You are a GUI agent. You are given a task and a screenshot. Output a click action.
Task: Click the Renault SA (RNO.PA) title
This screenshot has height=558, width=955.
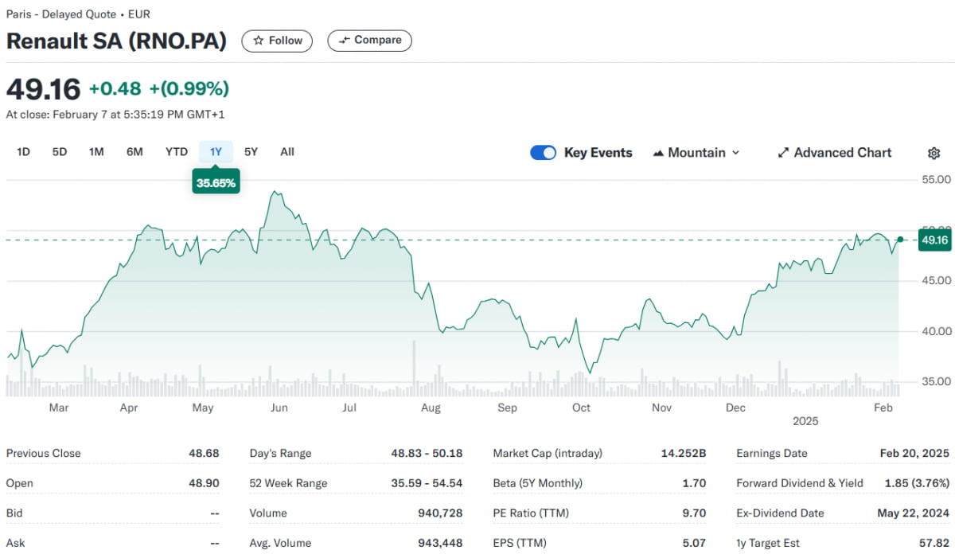(116, 41)
